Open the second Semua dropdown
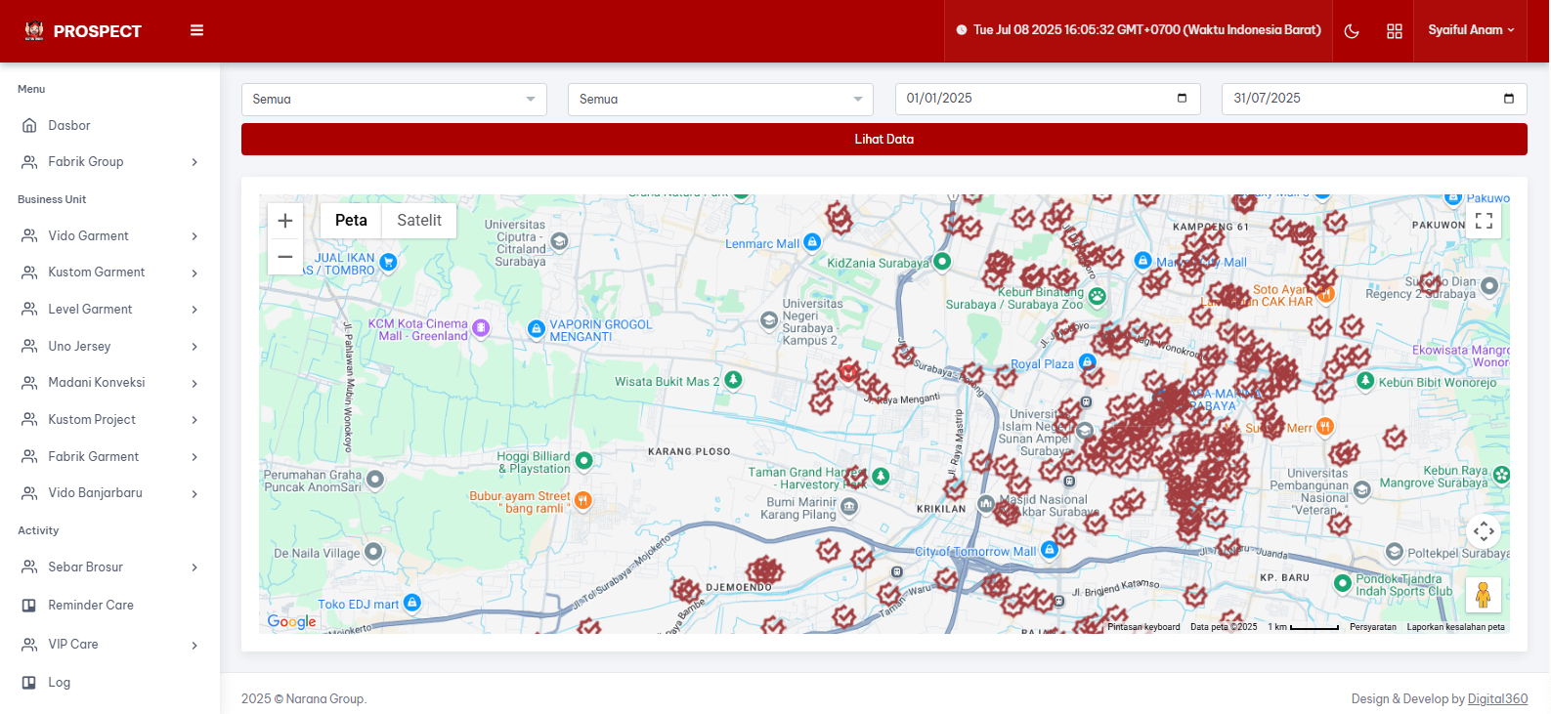 (x=720, y=100)
